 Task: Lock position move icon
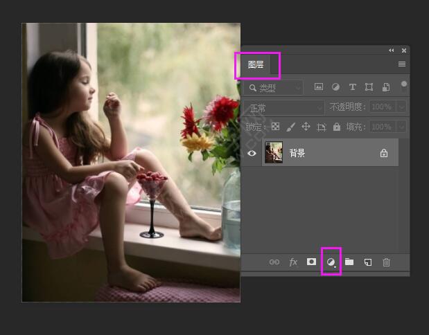306,127
